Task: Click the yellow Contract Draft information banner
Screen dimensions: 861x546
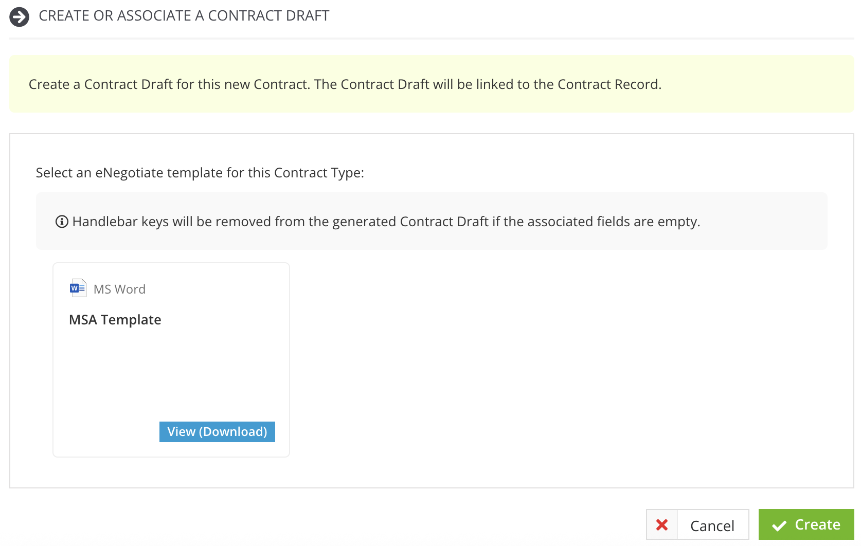Action: (x=432, y=84)
